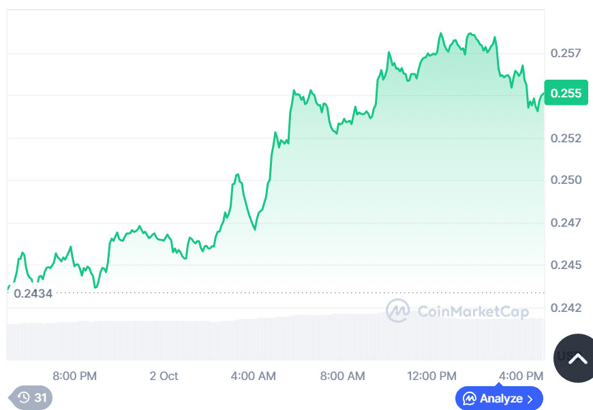Click the CoinMarketCap logo inside the Analyze button

tap(470, 398)
